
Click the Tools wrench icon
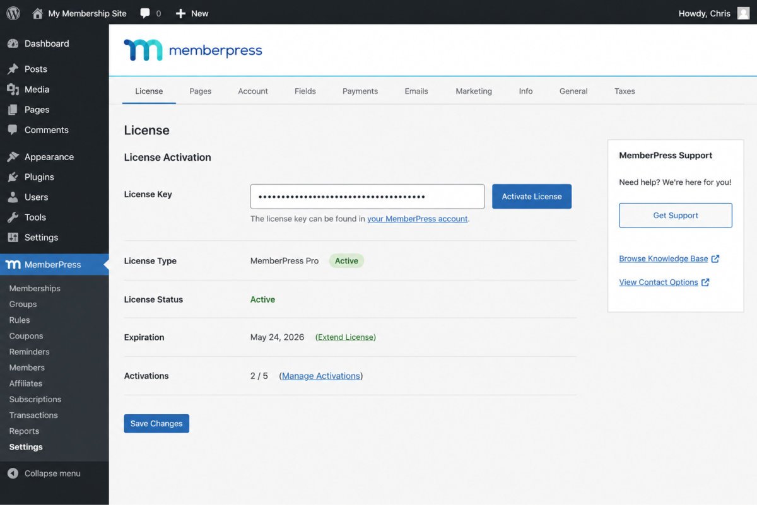pos(13,218)
